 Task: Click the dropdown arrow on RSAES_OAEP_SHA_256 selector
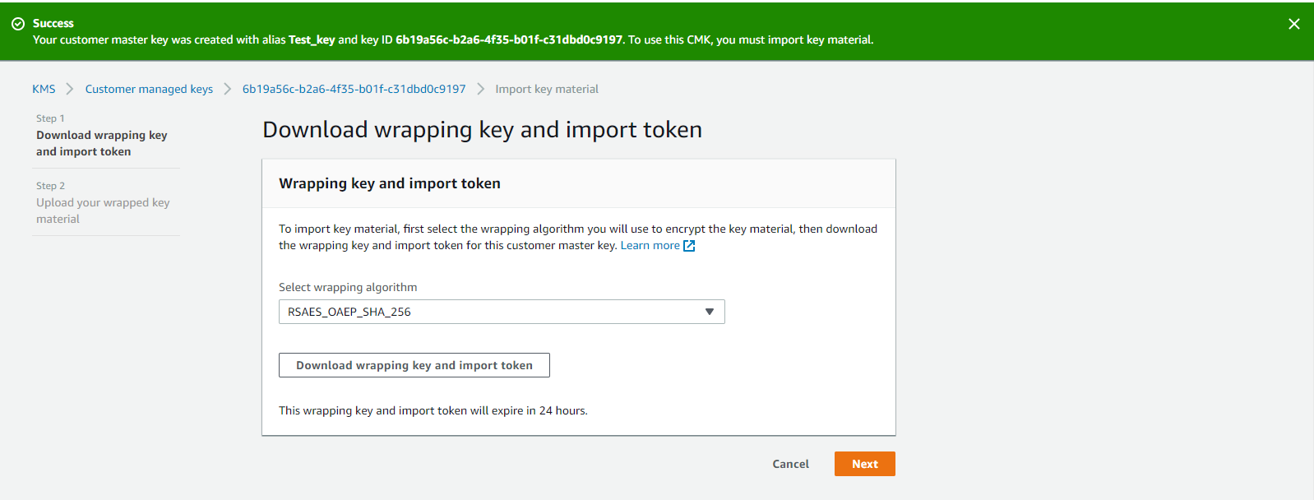point(708,312)
